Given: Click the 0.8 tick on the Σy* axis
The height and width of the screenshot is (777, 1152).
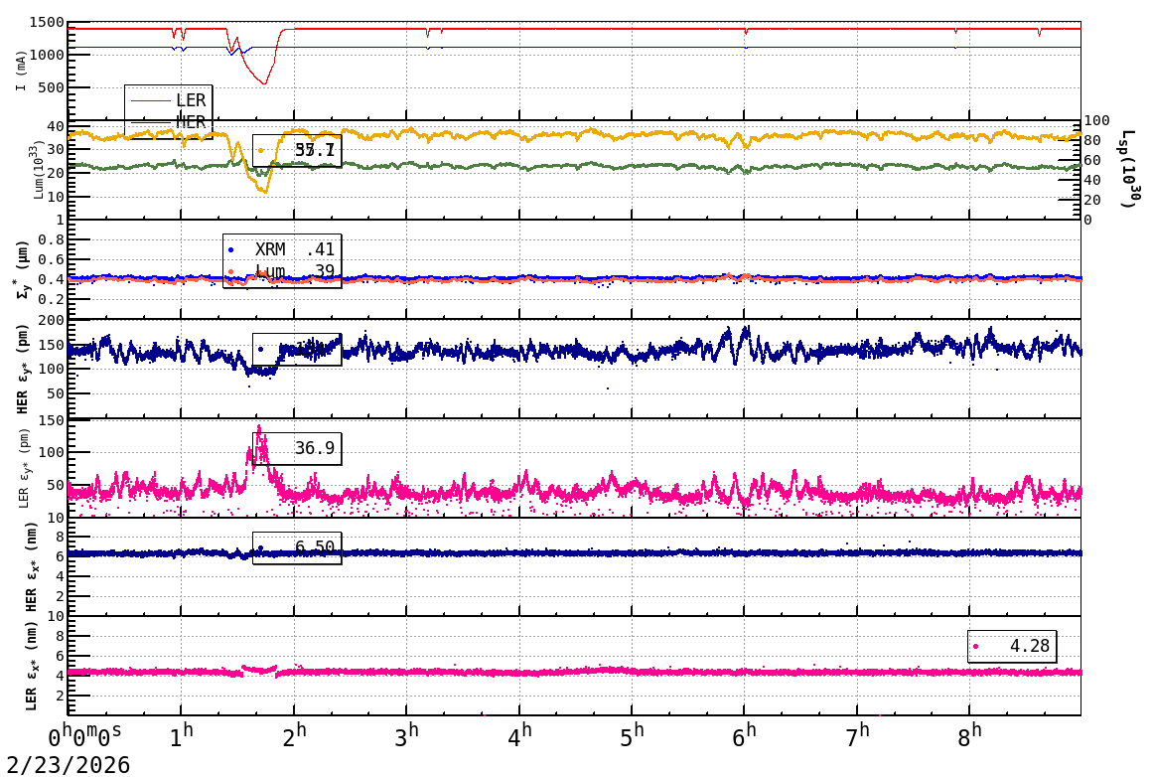Looking at the screenshot, I should coord(52,239).
